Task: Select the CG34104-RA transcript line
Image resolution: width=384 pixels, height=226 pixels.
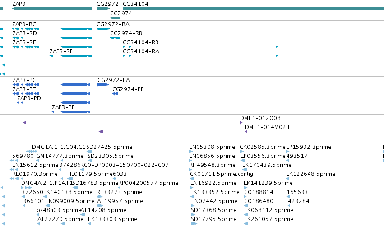Action: 253,56
